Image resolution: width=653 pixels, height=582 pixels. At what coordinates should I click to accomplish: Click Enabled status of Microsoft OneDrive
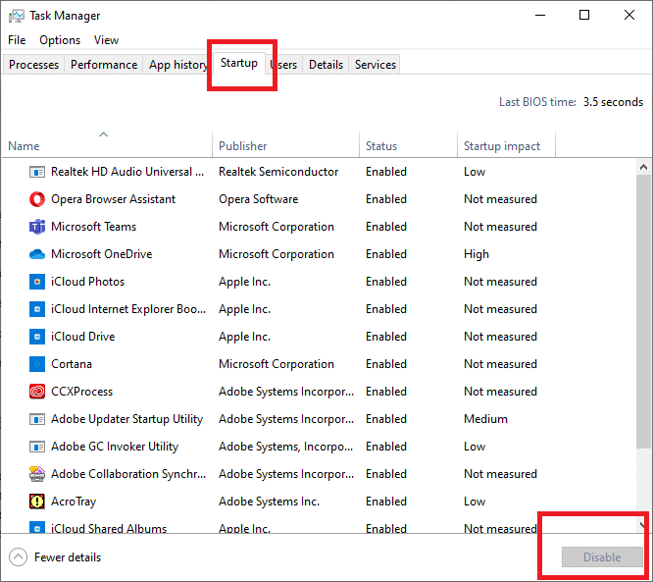(386, 254)
